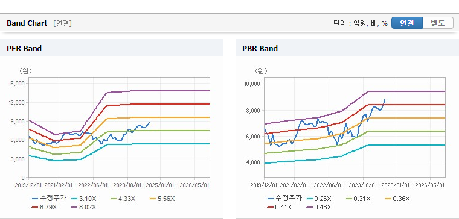Click 2022/06/01 date label under PBR chart

point(329,185)
